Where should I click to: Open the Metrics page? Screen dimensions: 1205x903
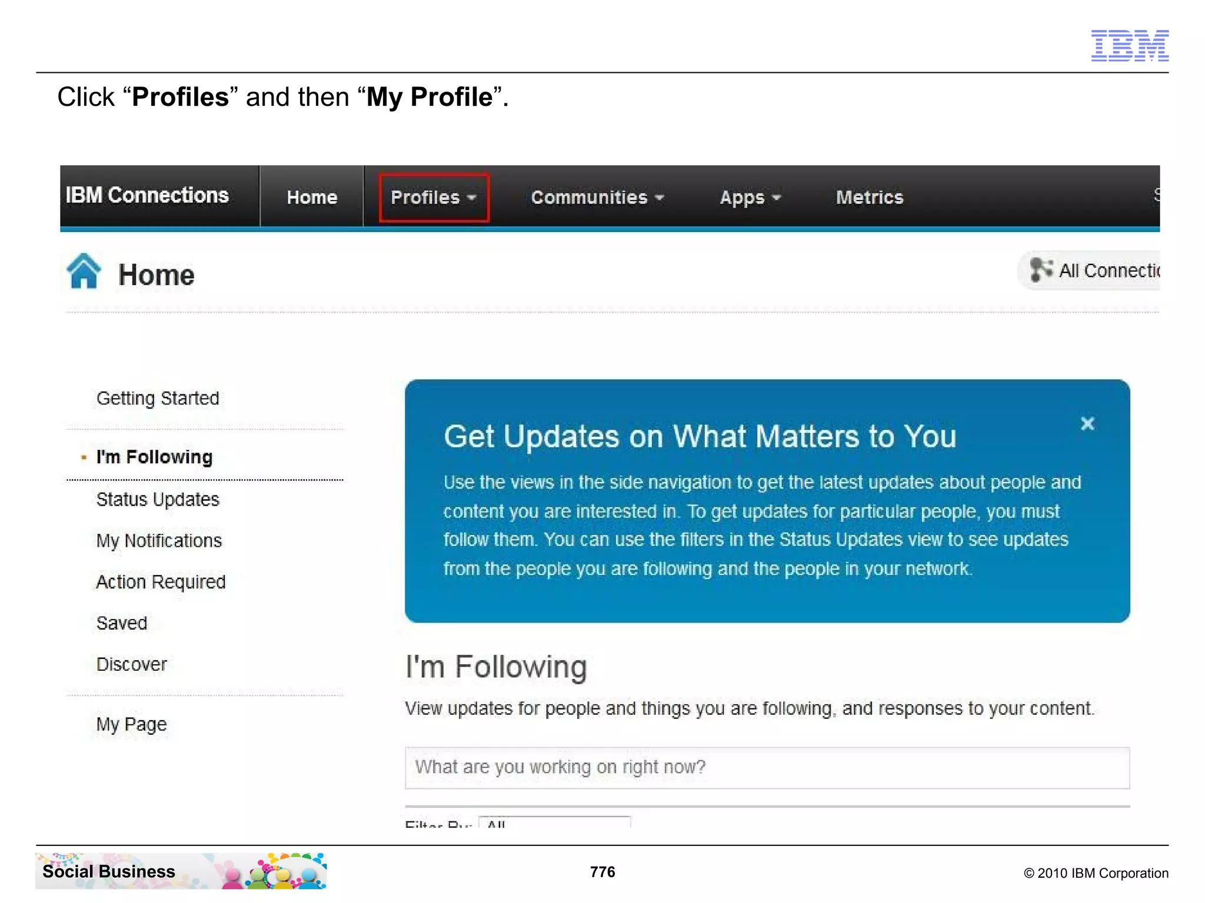[870, 198]
